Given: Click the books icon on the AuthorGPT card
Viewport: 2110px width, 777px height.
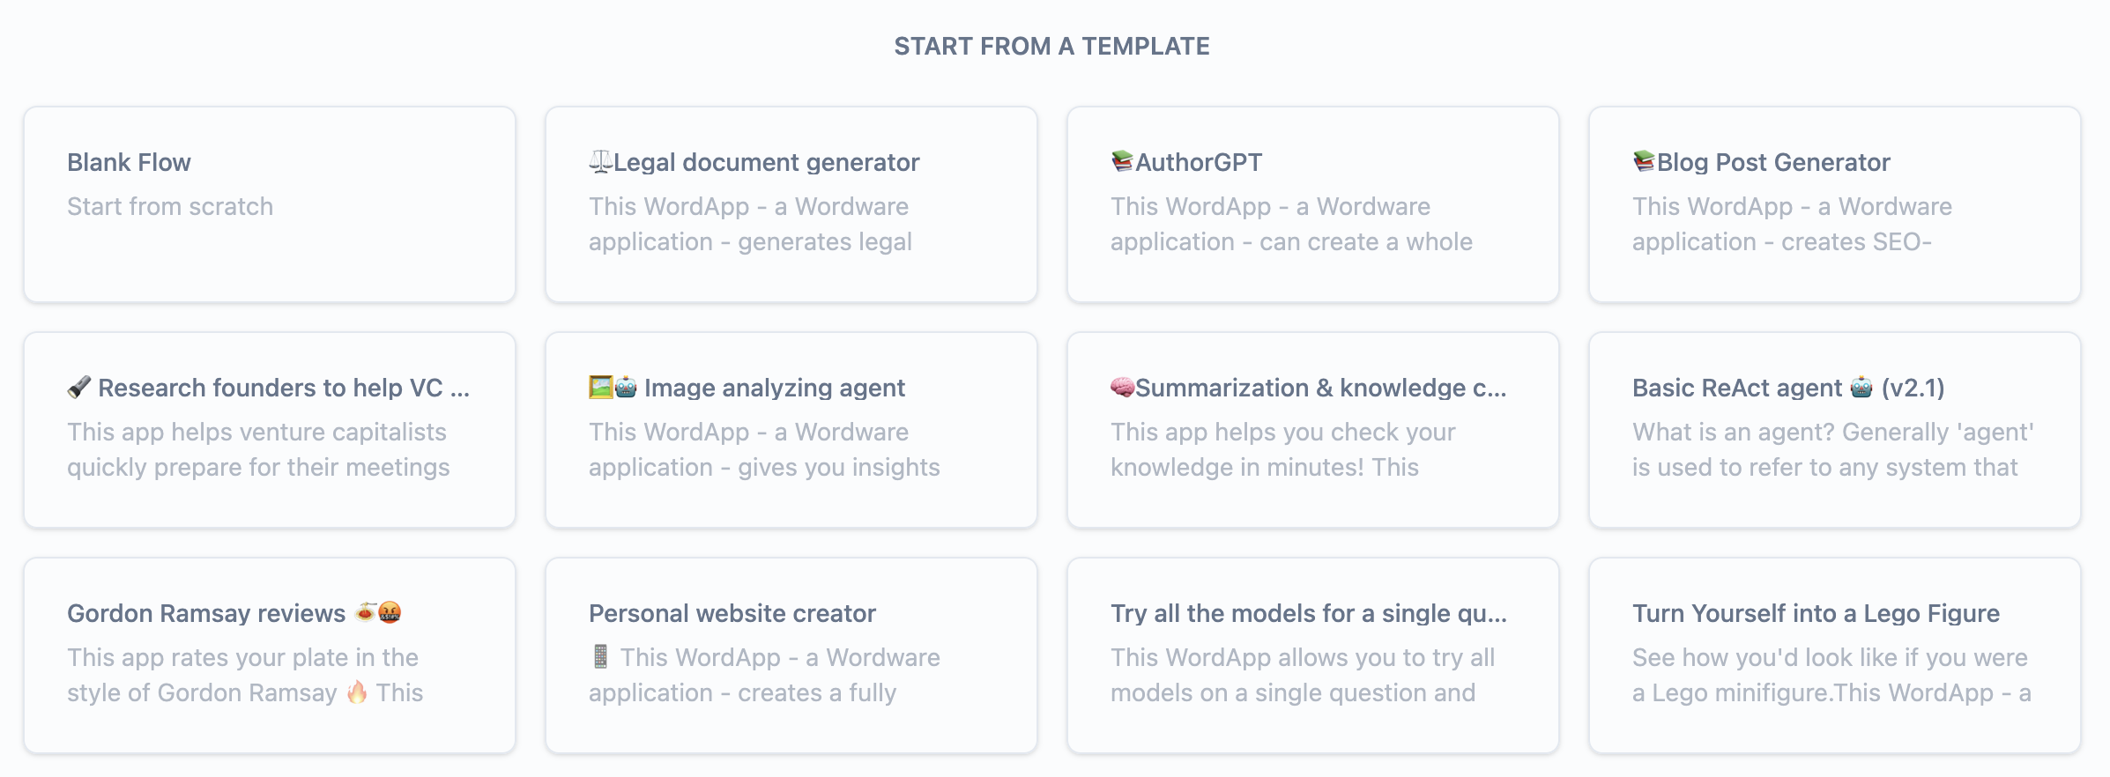Looking at the screenshot, I should click(x=1121, y=161).
